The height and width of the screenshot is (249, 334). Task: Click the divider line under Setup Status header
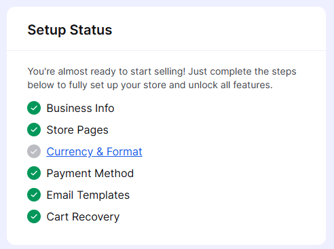[x=166, y=50]
